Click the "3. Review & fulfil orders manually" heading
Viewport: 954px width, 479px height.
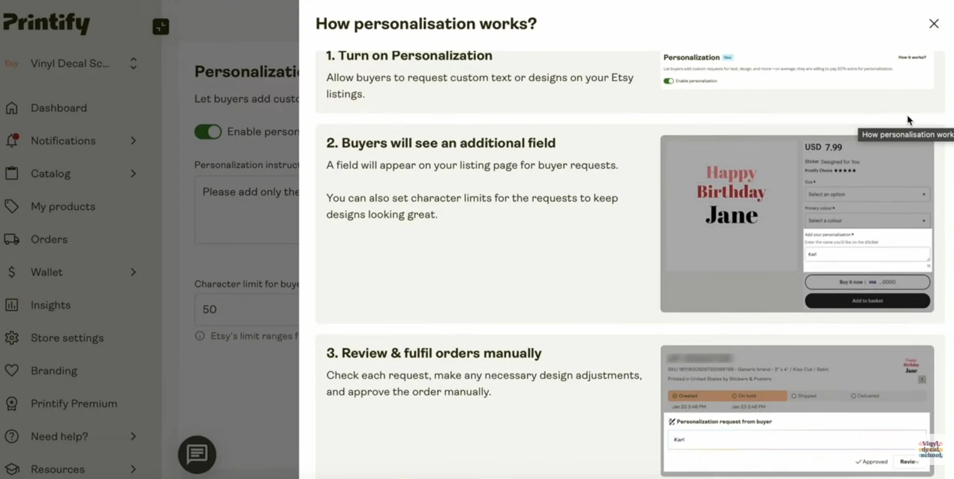[434, 353]
